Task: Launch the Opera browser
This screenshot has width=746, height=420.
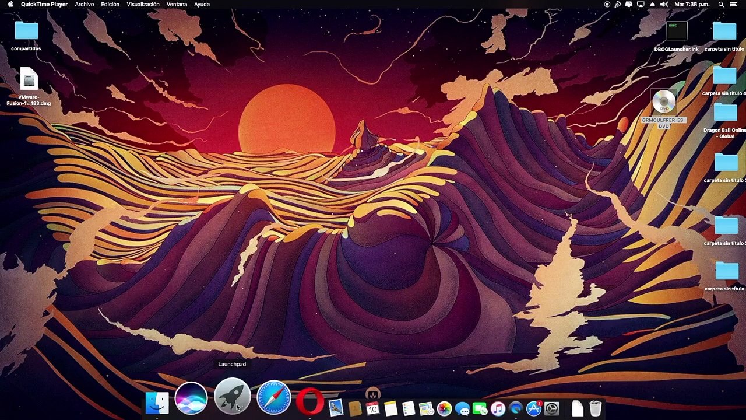Action: 310,402
